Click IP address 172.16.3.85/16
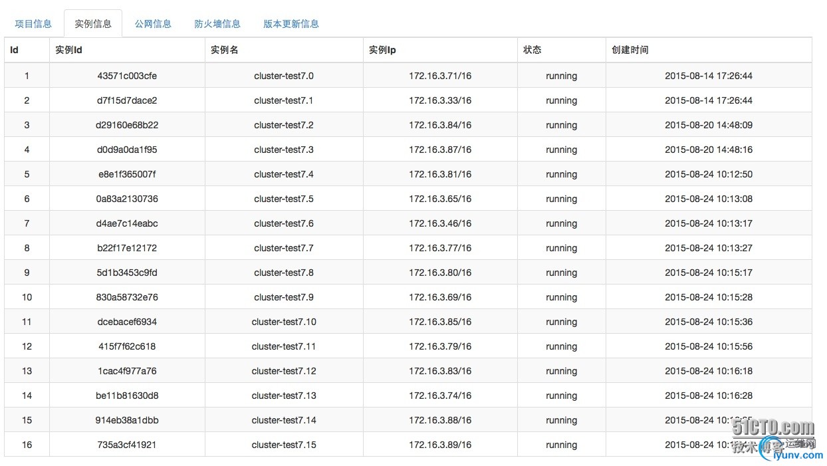The image size is (827, 466). coord(440,322)
